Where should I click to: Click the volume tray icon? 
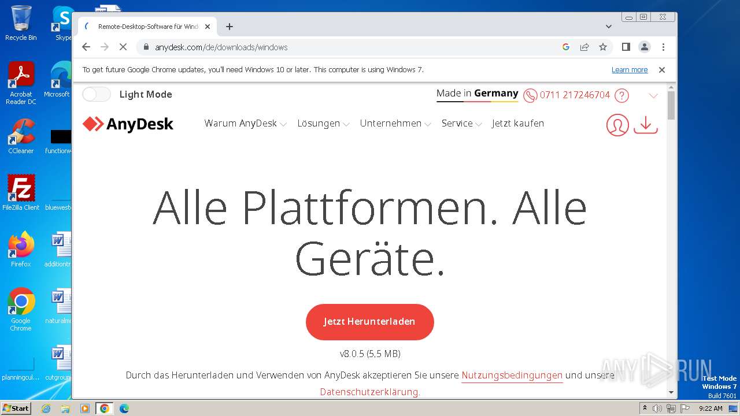657,408
